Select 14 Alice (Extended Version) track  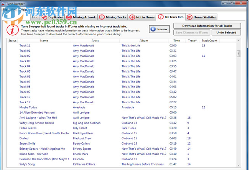click(x=121, y=112)
